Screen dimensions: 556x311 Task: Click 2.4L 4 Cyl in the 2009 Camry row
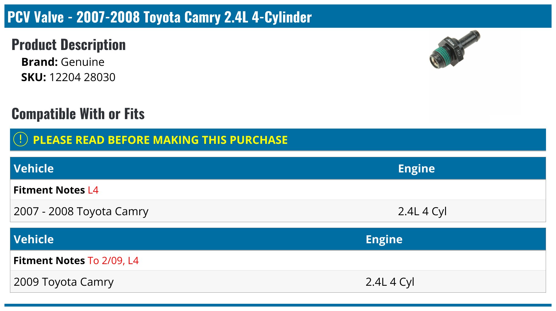390,282
